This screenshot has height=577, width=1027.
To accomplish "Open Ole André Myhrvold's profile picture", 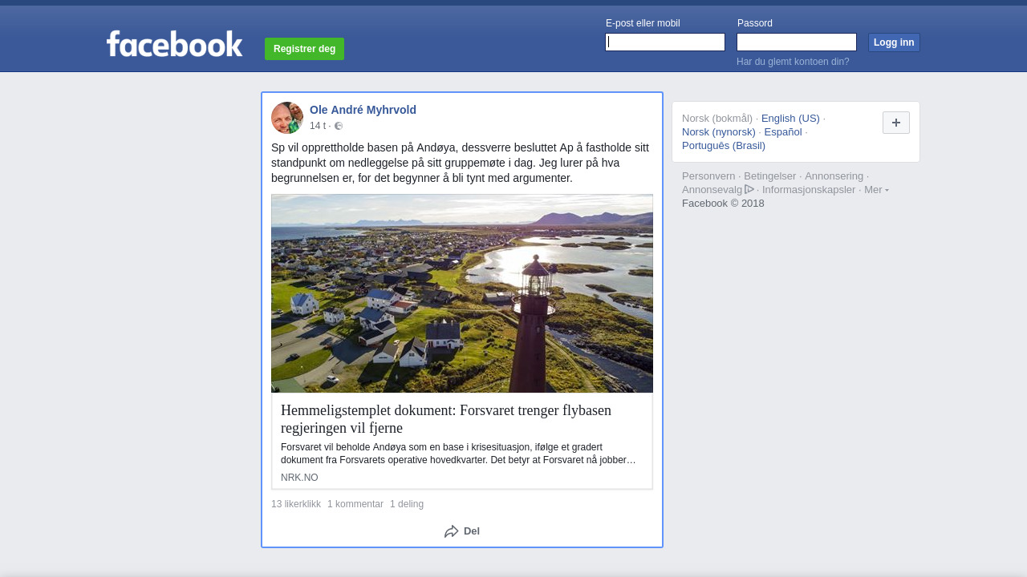I will (x=287, y=118).
